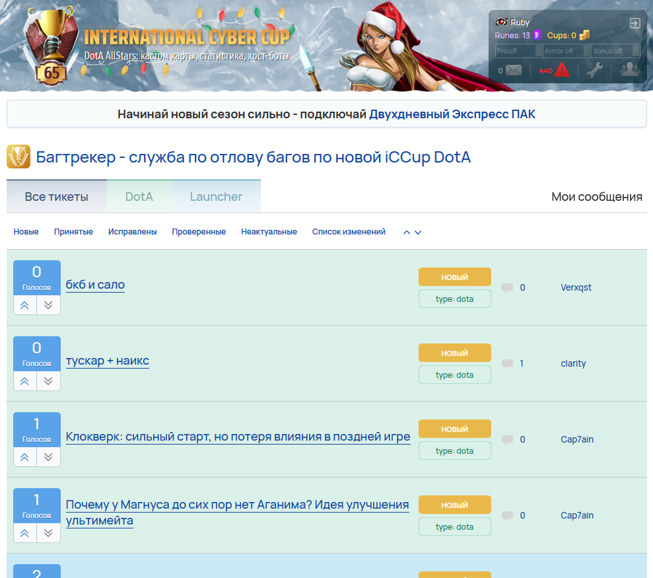Open settings wrench icon
Viewport: 653px width, 578px height.
(595, 69)
